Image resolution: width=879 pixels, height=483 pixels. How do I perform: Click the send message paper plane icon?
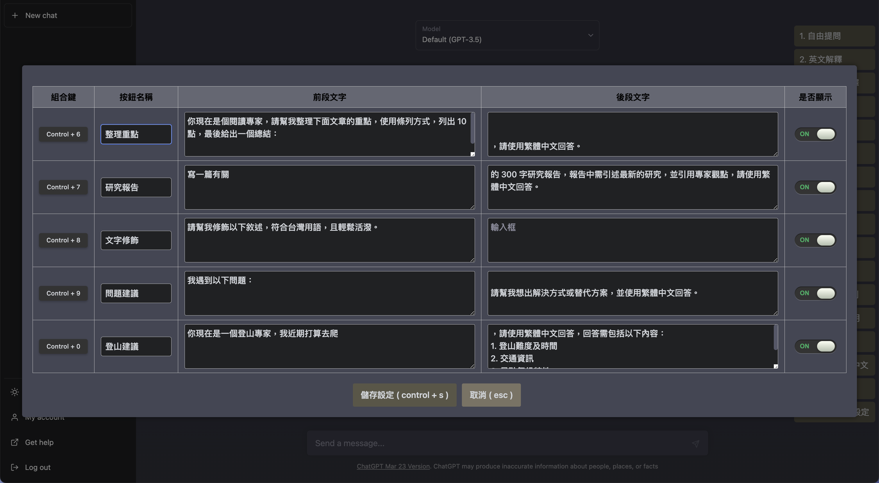click(x=695, y=443)
